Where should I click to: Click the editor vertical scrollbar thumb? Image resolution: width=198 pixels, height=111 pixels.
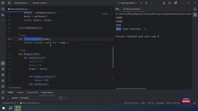pos(113,58)
